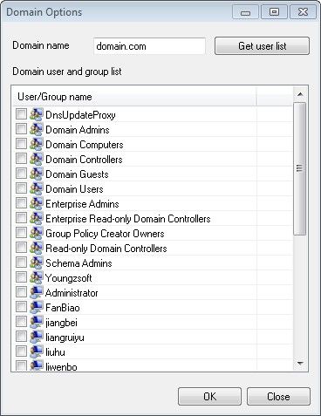This screenshot has height=416, width=321.
Task: Tick the Domain Users checkbox
Action: 21,188
